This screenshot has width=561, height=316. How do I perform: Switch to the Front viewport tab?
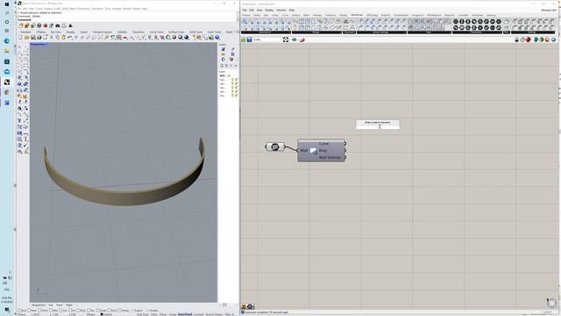(60, 305)
